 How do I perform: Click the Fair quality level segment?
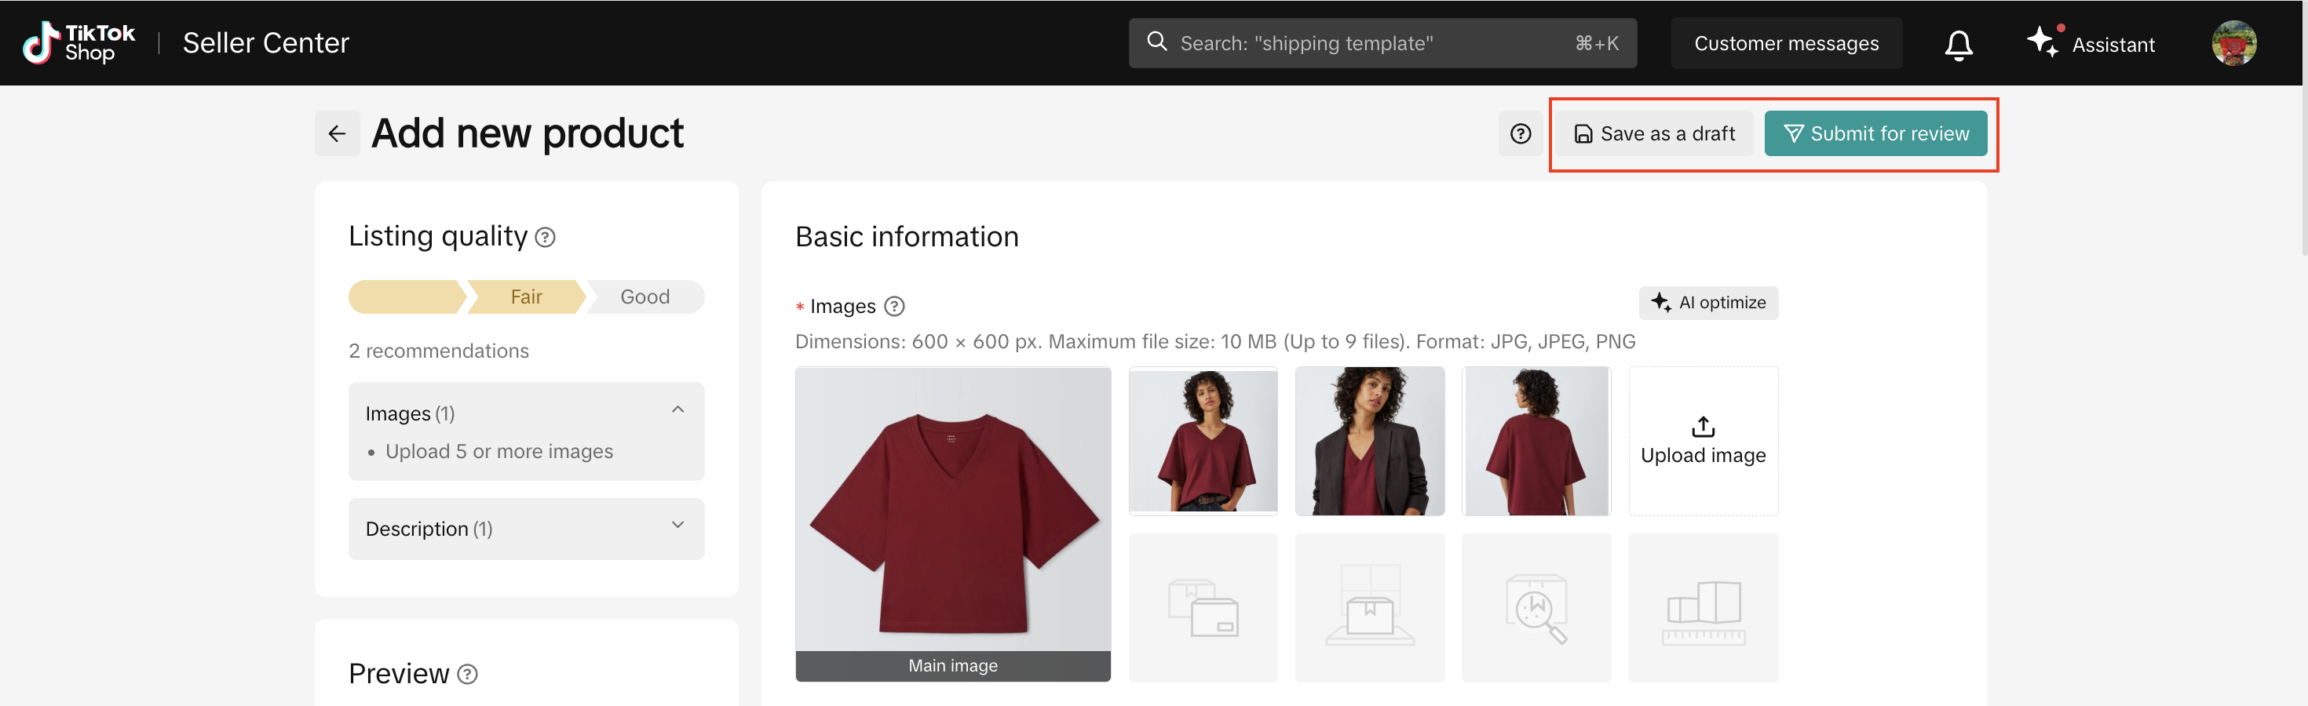526,297
